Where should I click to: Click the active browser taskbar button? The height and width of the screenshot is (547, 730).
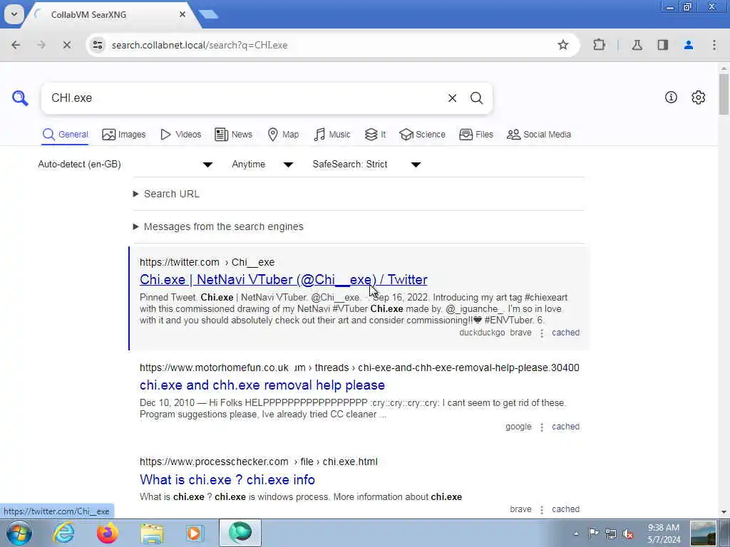[x=240, y=533]
